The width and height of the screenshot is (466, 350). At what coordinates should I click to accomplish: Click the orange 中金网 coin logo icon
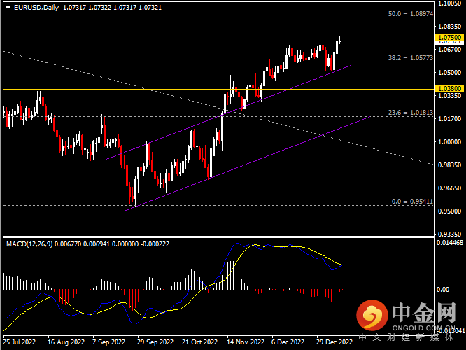click(x=372, y=317)
